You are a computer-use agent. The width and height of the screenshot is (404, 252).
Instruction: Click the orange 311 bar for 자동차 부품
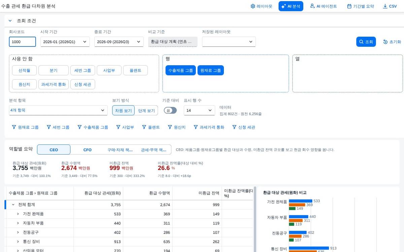(296, 220)
